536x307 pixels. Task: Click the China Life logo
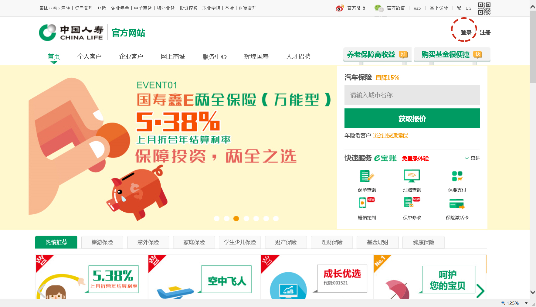(x=71, y=32)
